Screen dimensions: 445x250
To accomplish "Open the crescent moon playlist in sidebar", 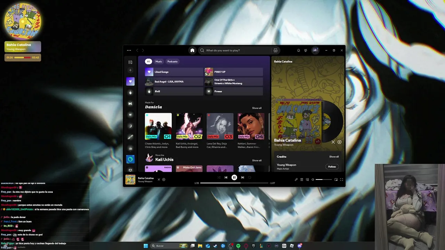I will (130, 126).
